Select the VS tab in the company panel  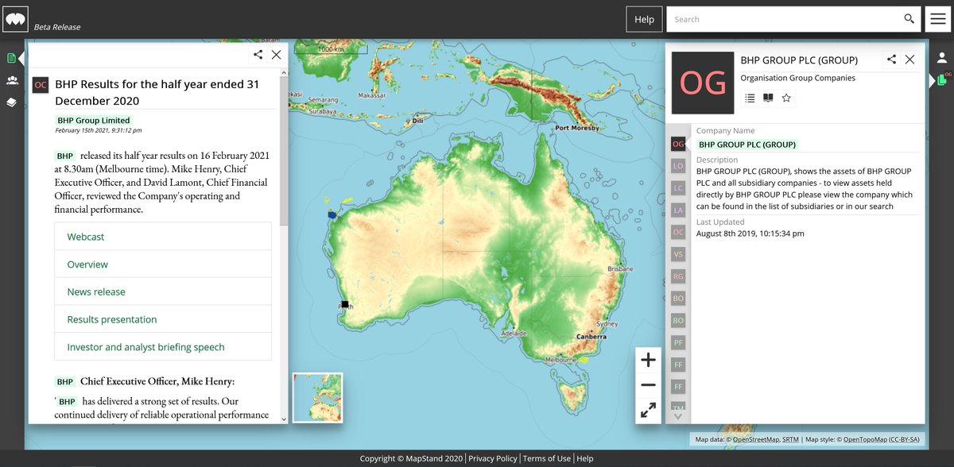point(678,254)
